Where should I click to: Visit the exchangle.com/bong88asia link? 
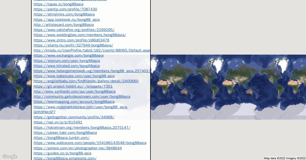pos(68,55)
